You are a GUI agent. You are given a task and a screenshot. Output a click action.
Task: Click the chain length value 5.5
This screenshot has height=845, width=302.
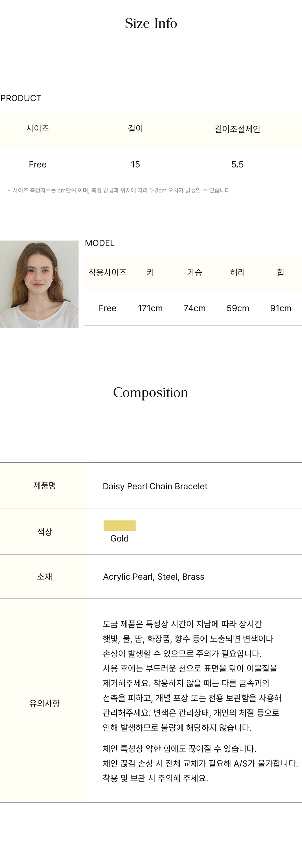(x=237, y=164)
